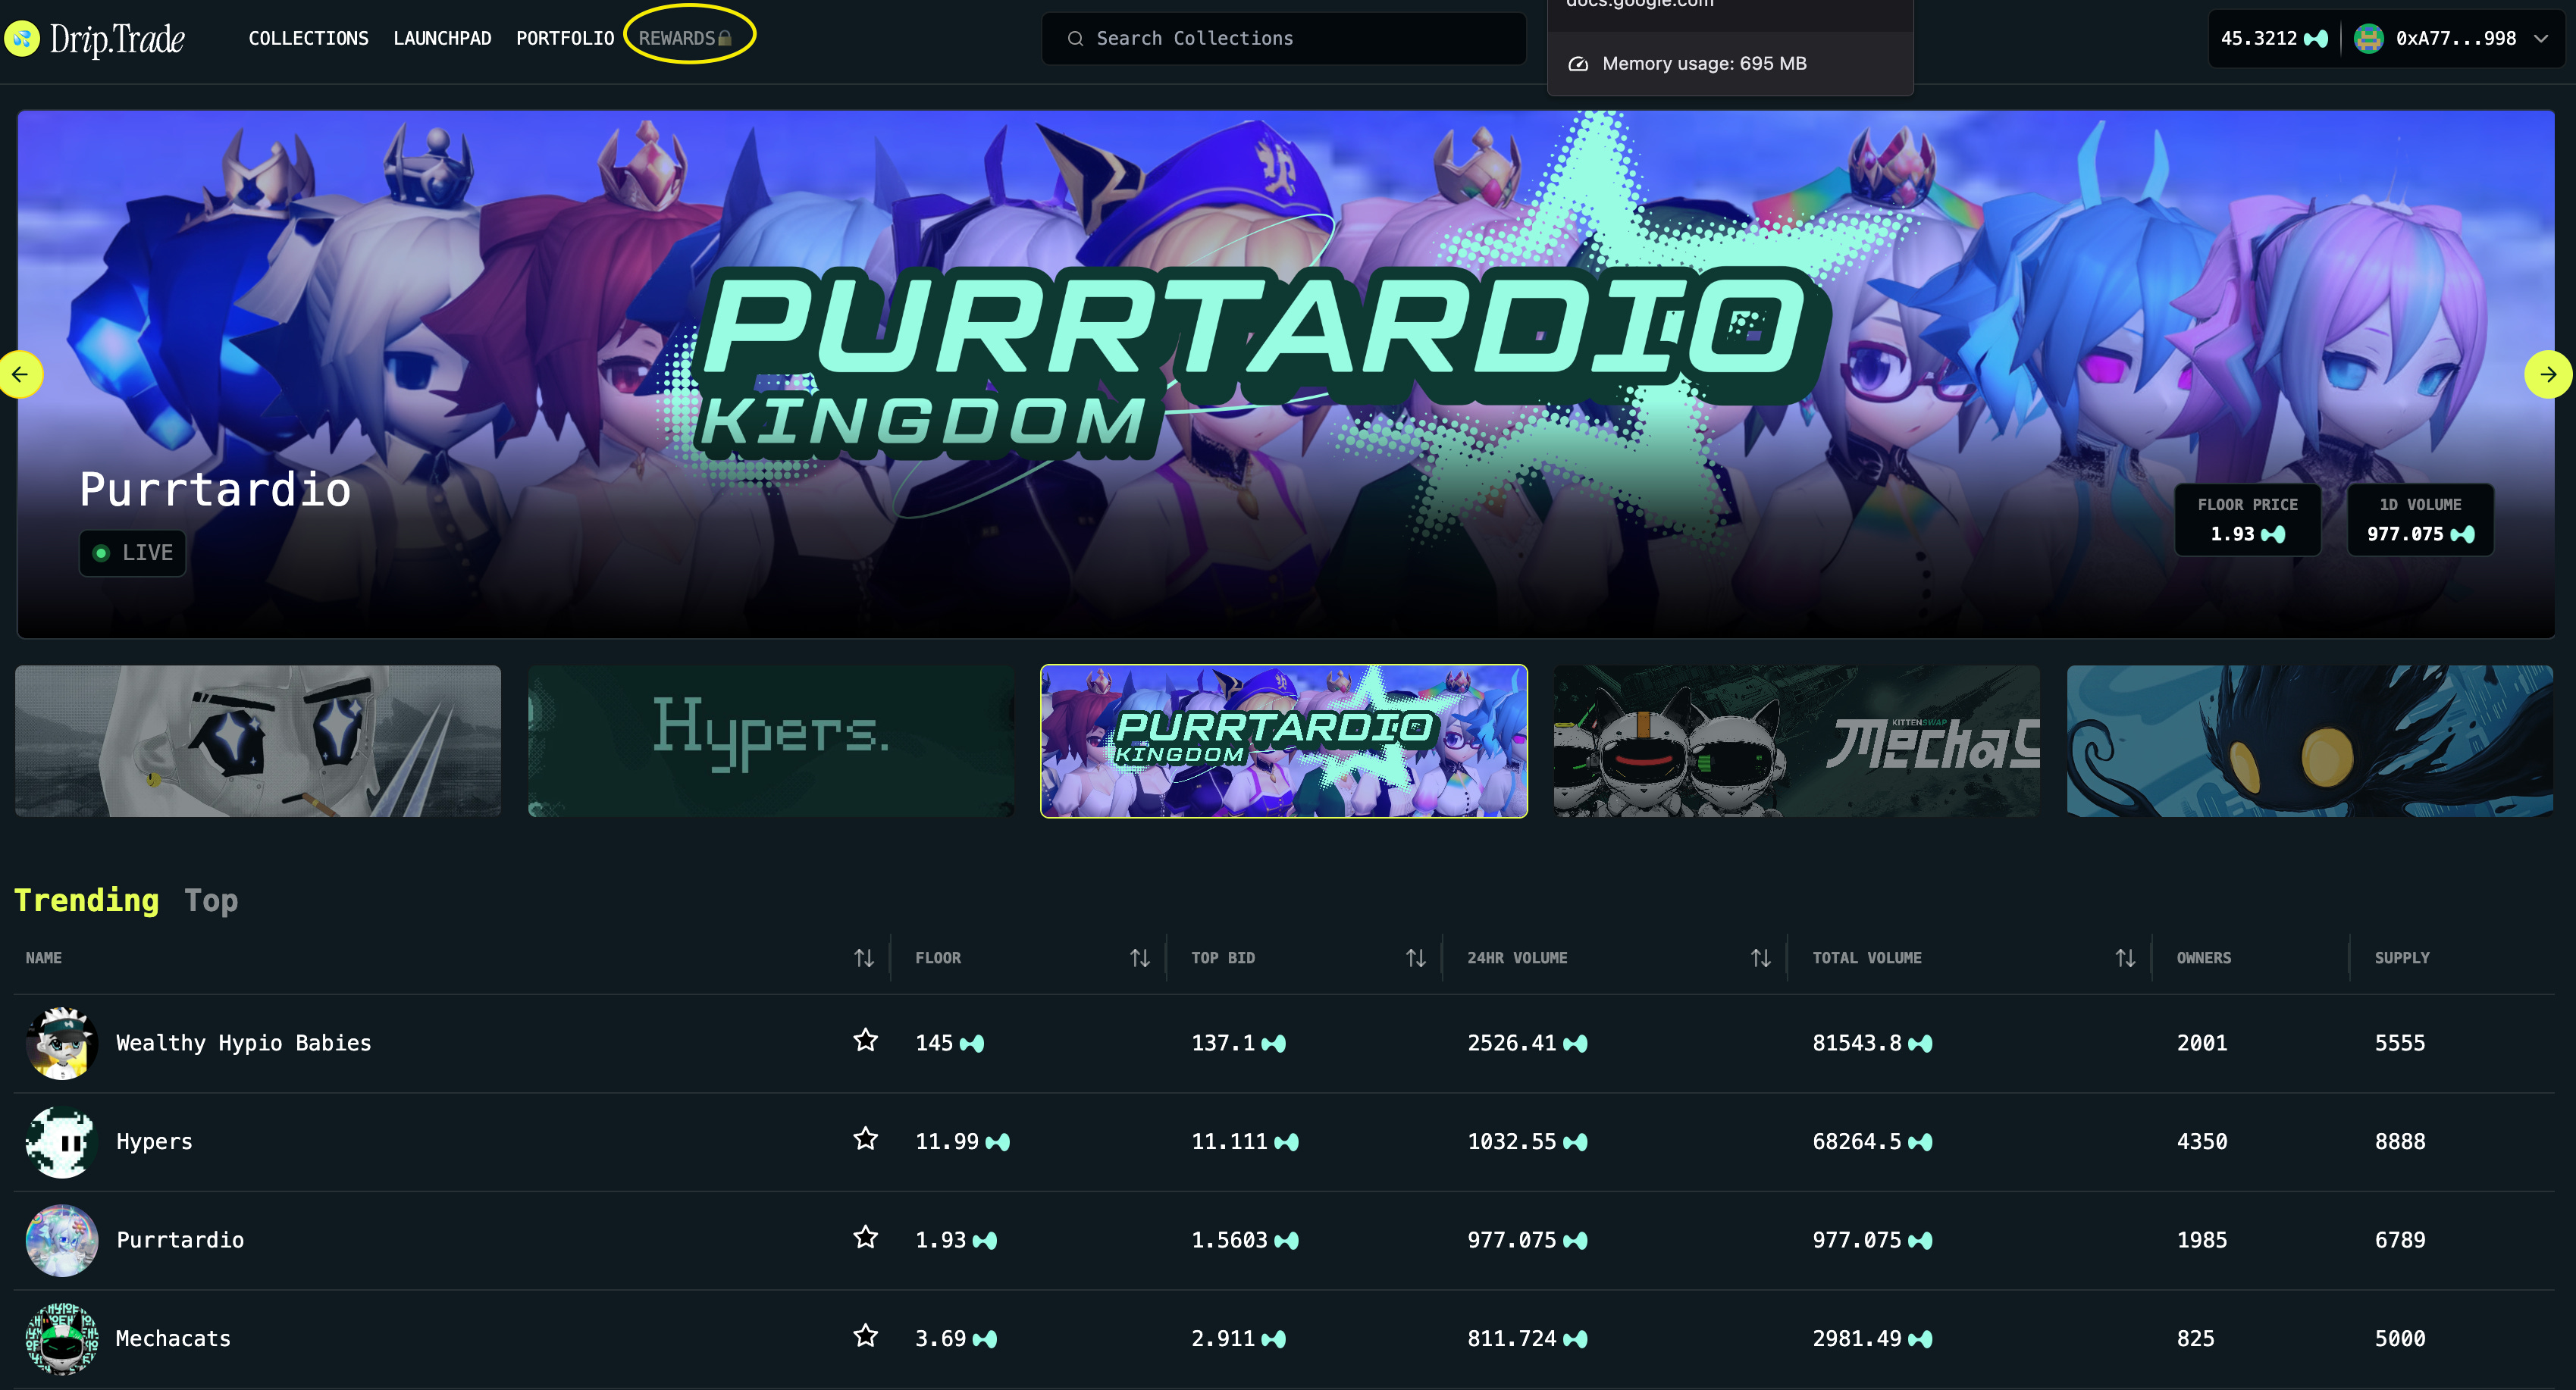
Task: Open Wealthy Hypio Babies avatar
Action: [62, 1043]
